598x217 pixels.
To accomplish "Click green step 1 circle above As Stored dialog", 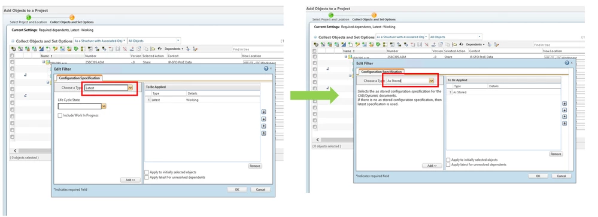I will 330,15.
